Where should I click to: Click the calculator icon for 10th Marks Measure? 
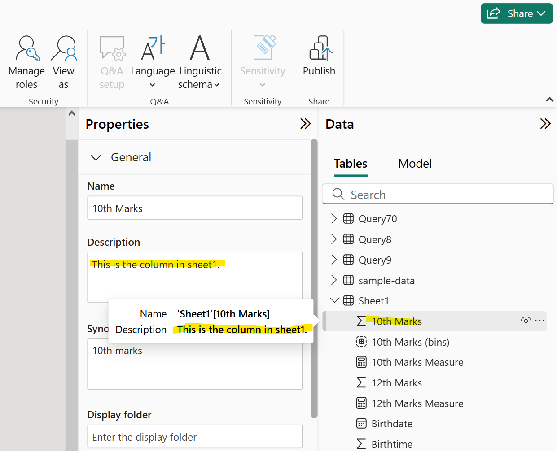pos(361,362)
